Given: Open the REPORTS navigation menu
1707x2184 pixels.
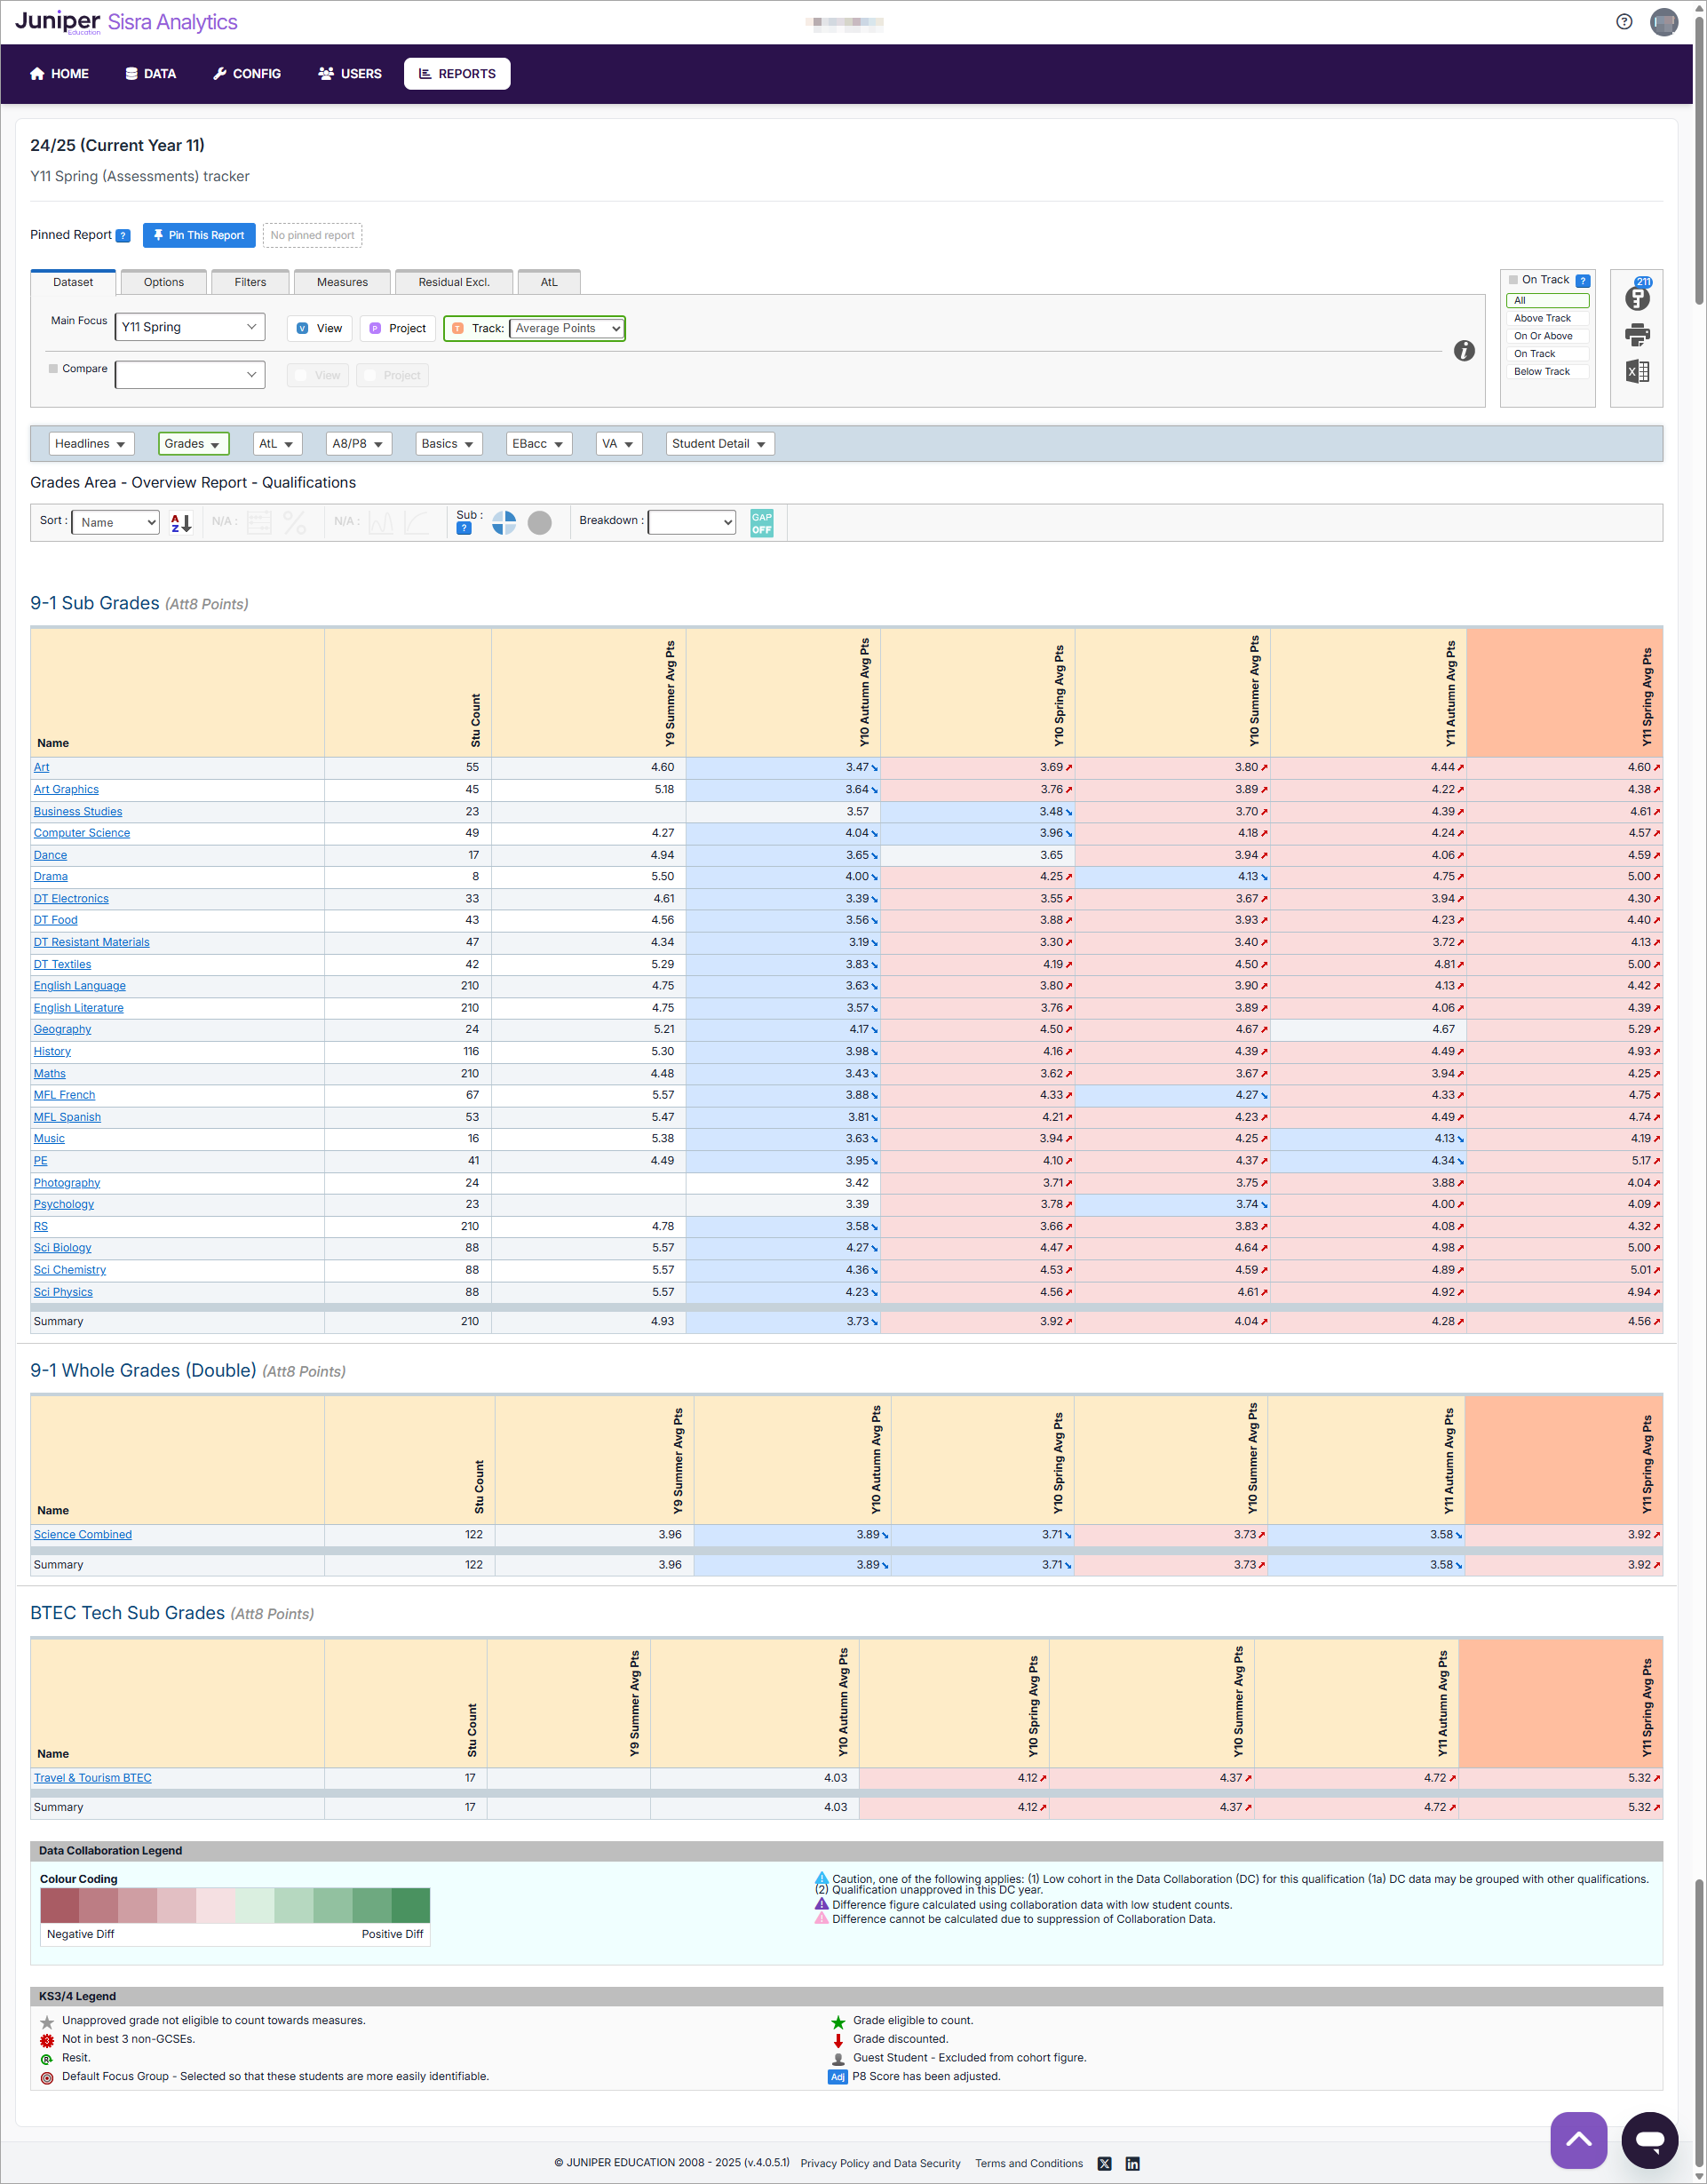Looking at the screenshot, I should (457, 73).
